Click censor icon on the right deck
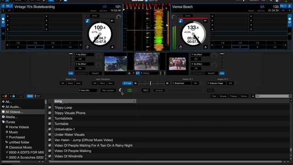The image size is (293, 165). coord(181,47)
